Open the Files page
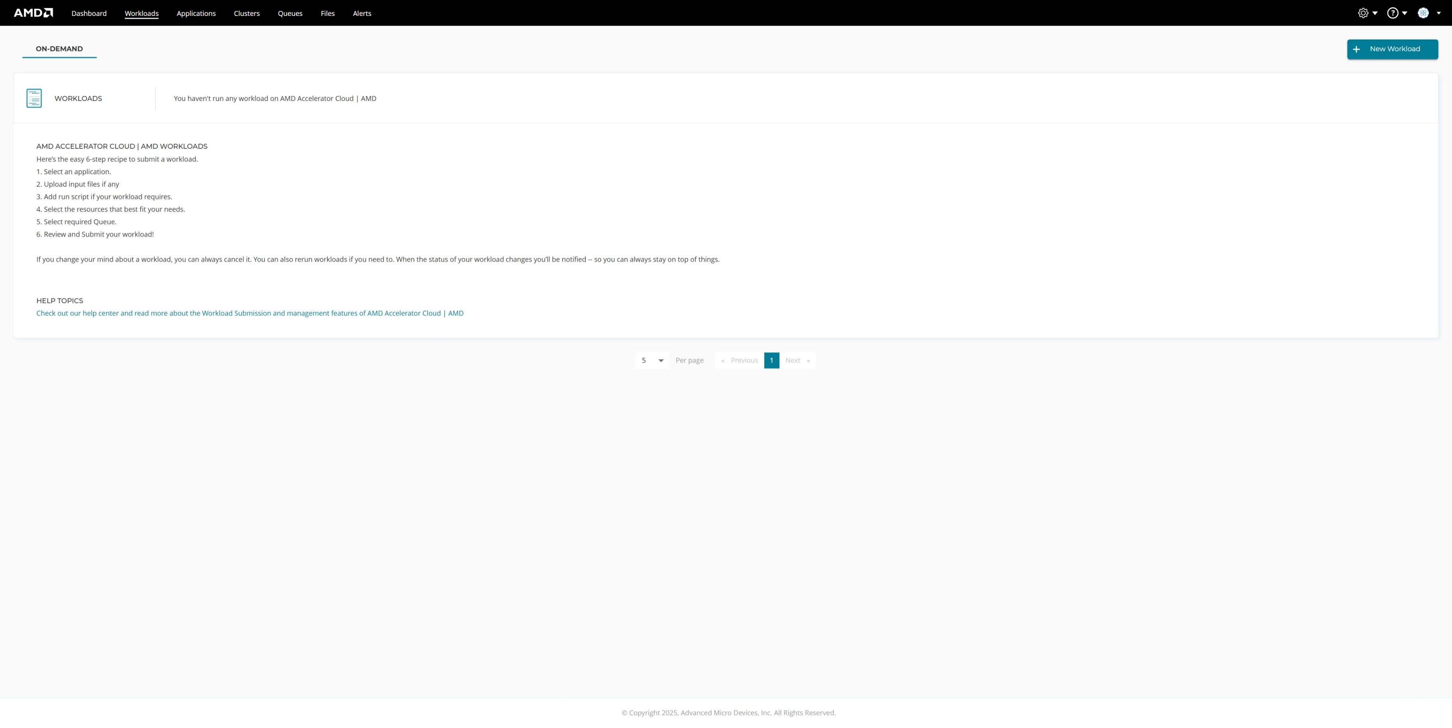This screenshot has width=1452, height=728. click(x=327, y=14)
